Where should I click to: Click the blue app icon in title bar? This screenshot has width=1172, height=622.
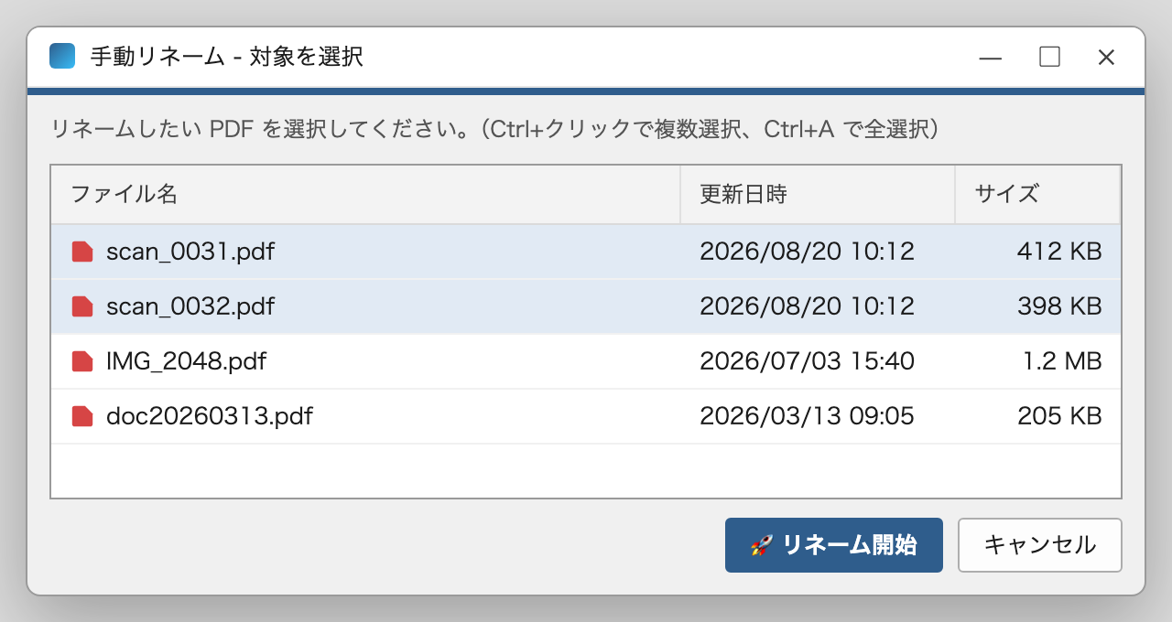tap(62, 57)
